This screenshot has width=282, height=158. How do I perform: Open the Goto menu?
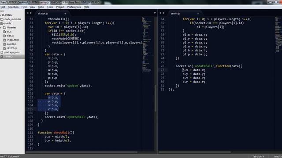[x=41, y=7]
